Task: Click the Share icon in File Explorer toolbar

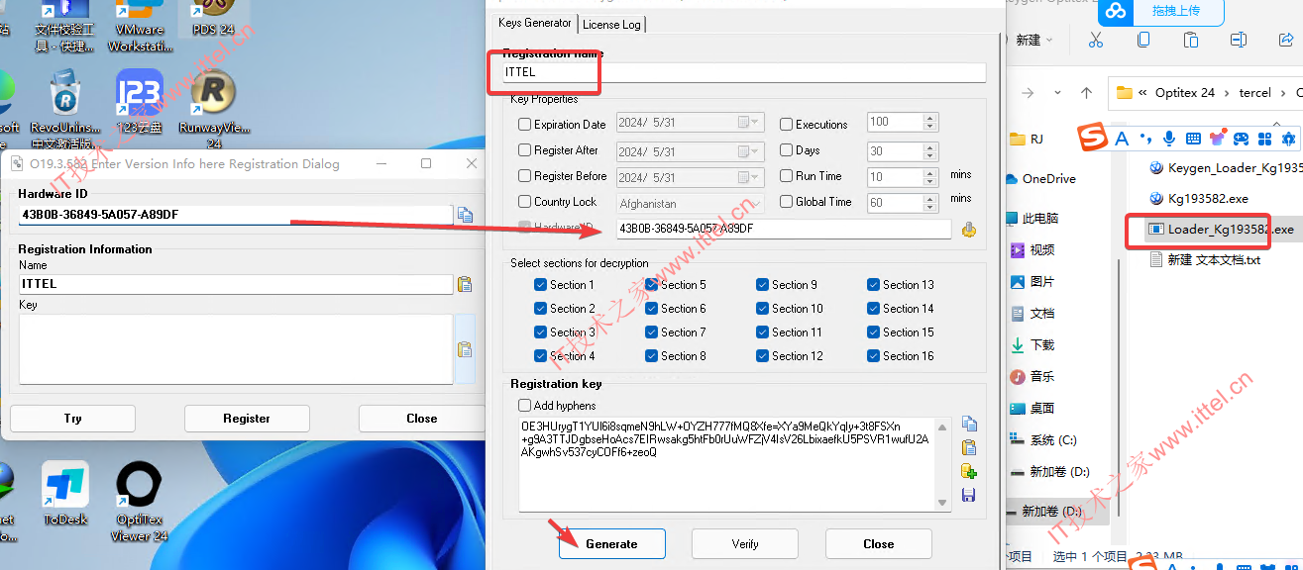Action: pos(1285,40)
